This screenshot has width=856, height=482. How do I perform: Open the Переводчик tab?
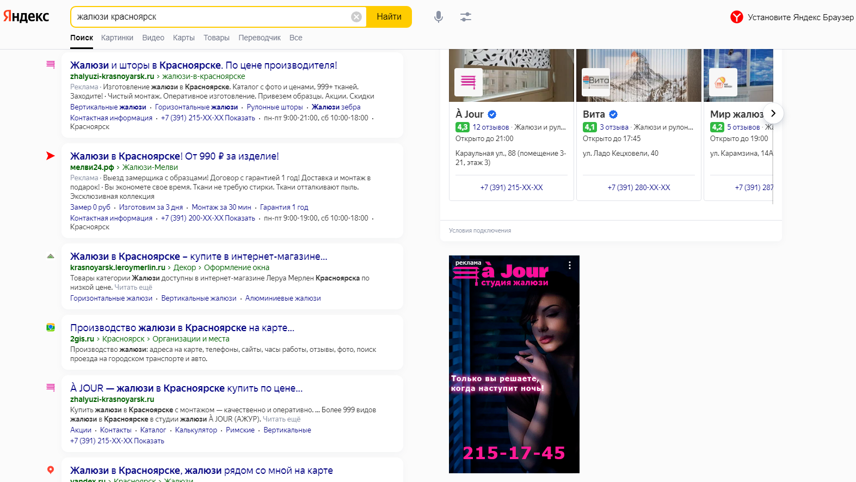[260, 38]
